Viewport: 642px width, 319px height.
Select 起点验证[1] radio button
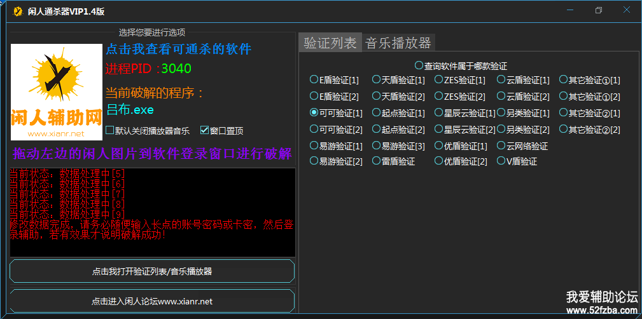point(398,112)
